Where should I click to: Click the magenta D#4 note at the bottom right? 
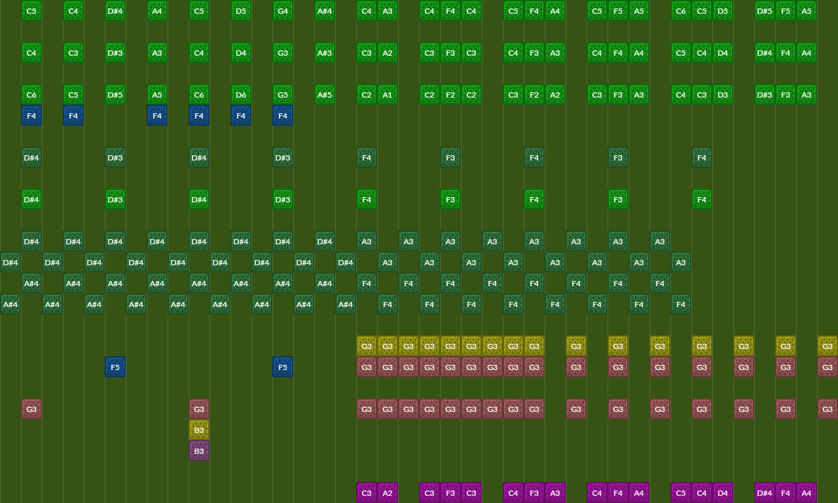[x=764, y=493]
